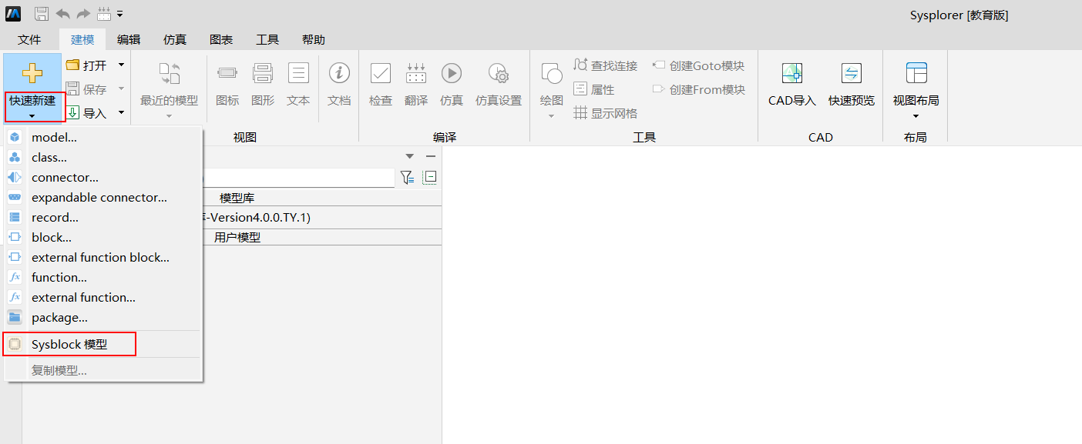
Task: Switch to the 图表 ribbon tab
Action: pos(221,40)
